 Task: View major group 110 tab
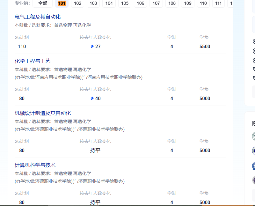(x=203, y=3)
